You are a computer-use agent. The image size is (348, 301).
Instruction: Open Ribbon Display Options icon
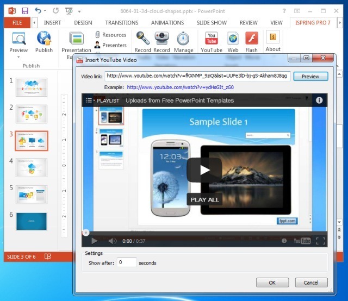tap(297, 11)
